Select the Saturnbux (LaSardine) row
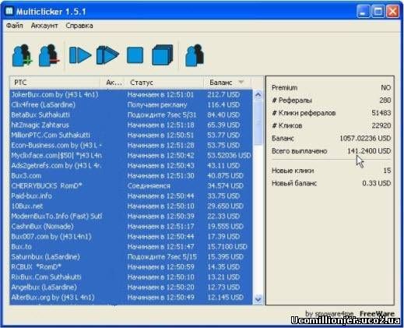Viewport: 404px width, 328px height. 131,256
